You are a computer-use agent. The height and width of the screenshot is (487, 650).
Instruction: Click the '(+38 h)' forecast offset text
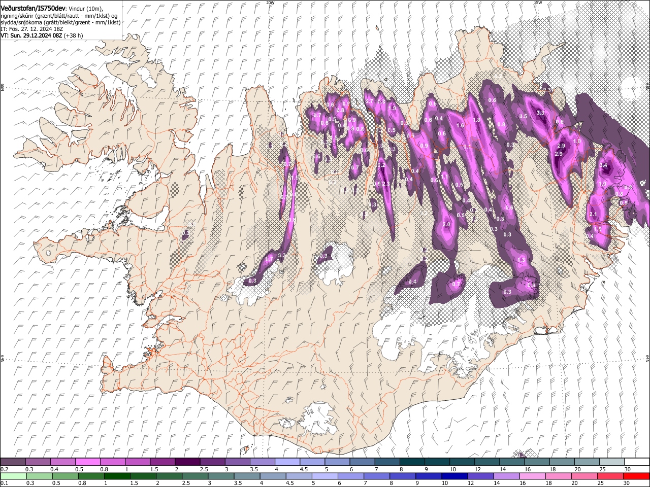click(74, 36)
